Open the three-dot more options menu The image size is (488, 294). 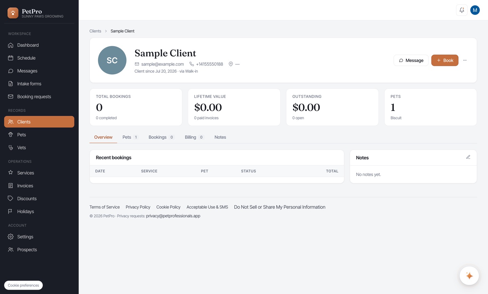pyautogui.click(x=465, y=60)
